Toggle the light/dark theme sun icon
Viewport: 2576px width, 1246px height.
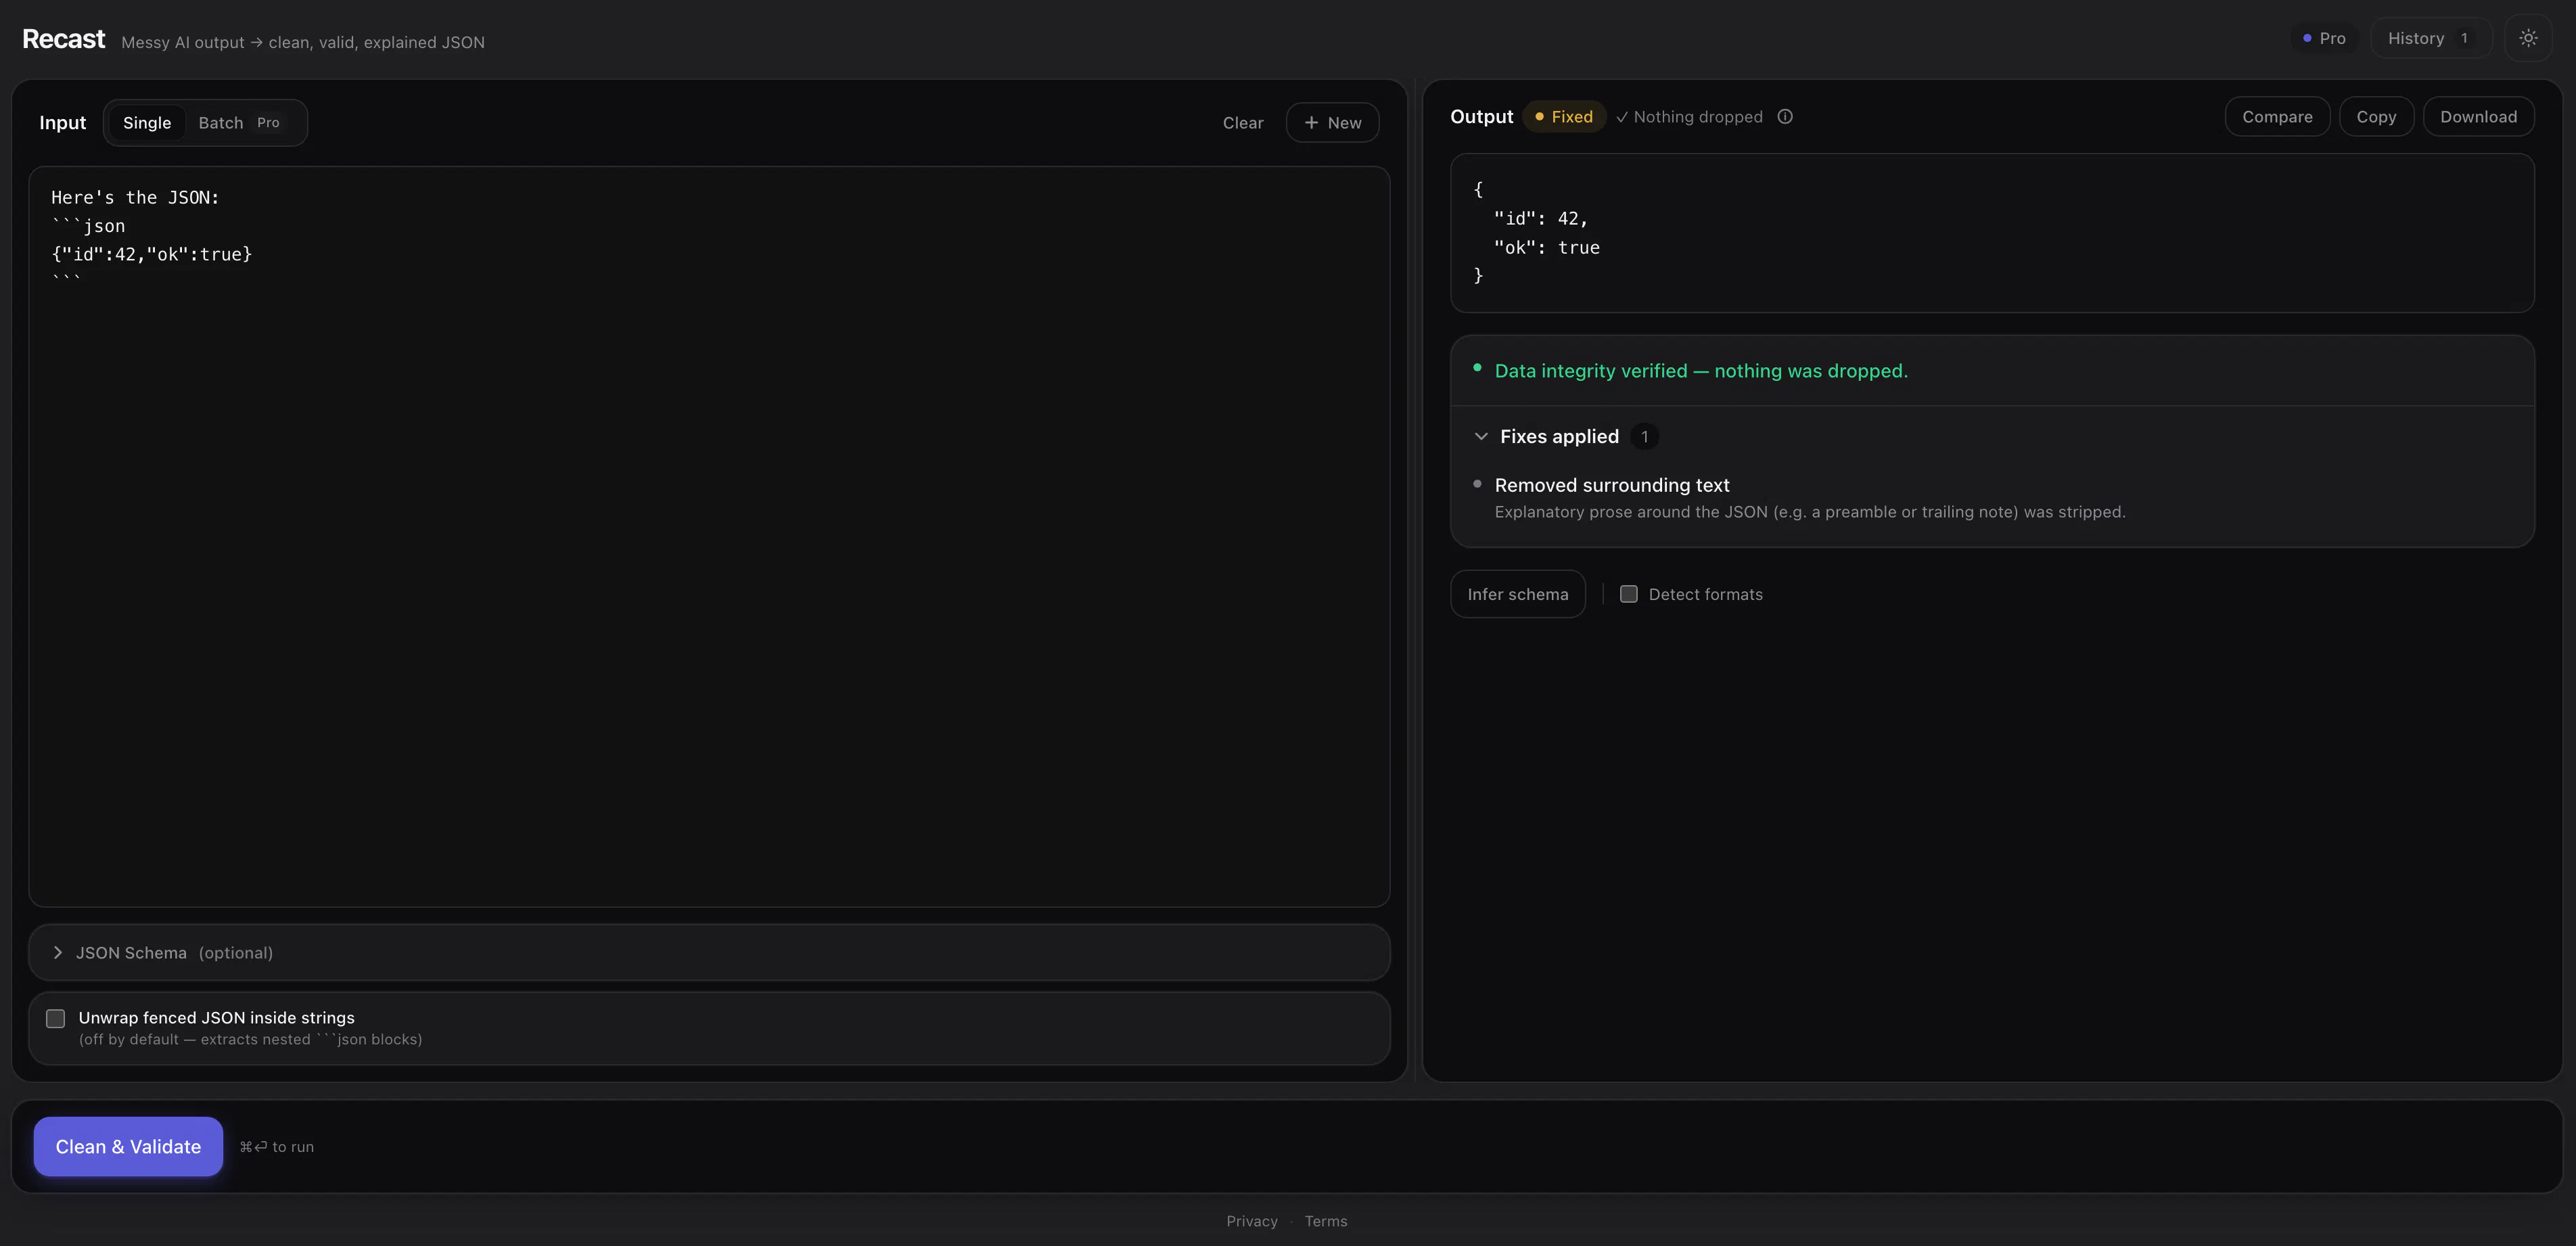coord(2528,38)
